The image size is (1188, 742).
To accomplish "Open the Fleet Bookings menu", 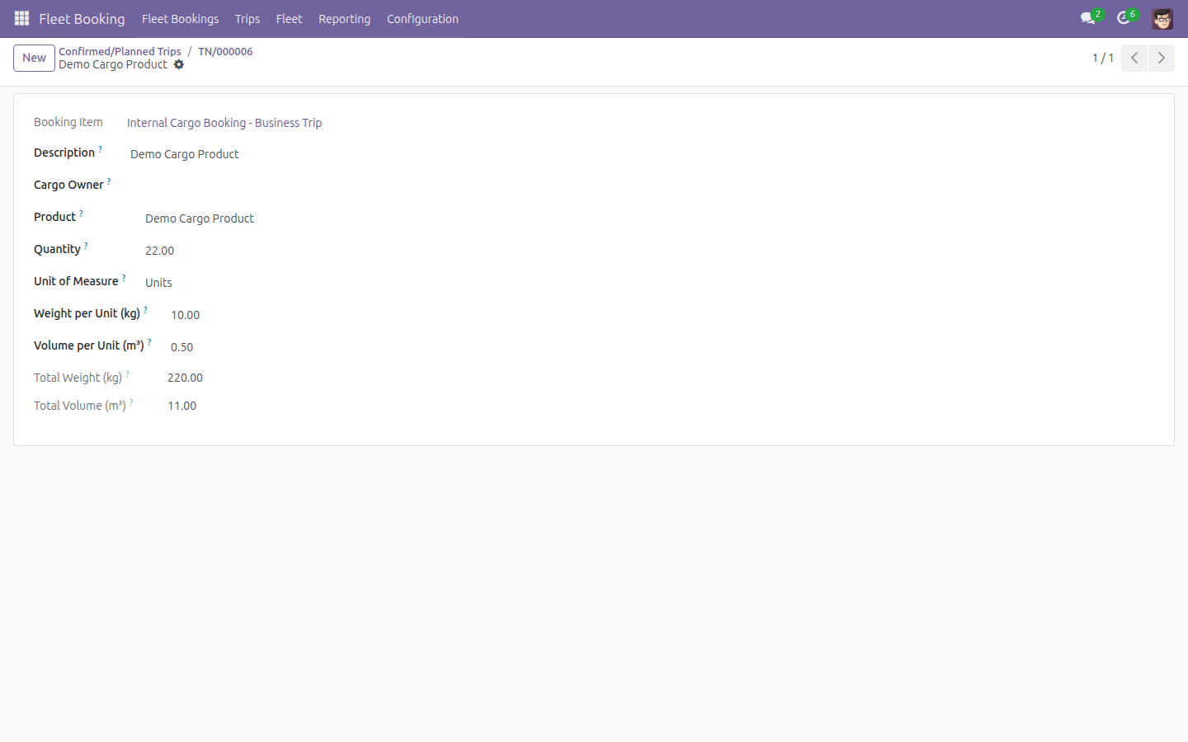I will tap(180, 19).
